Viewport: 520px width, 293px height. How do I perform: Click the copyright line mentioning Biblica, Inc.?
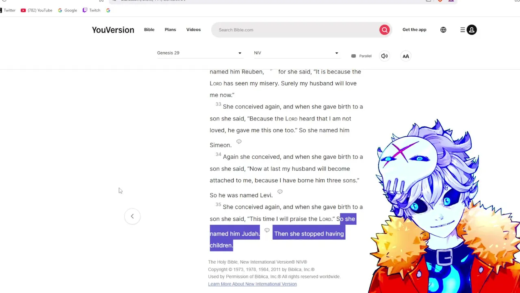click(261, 269)
